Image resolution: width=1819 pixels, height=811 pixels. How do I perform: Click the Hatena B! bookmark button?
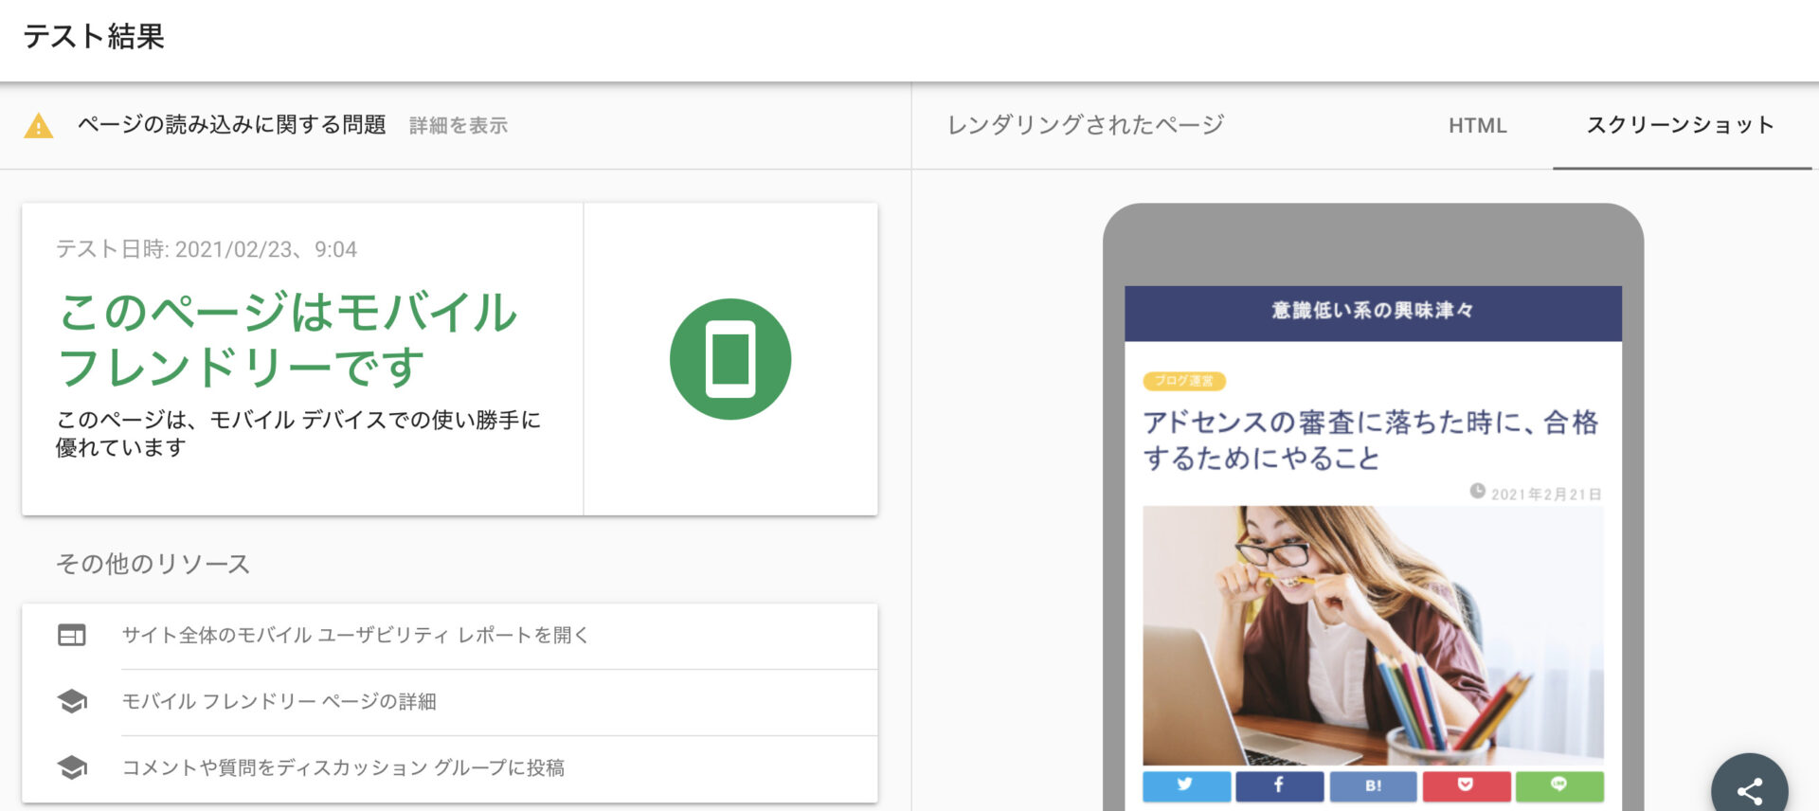coord(1373,785)
